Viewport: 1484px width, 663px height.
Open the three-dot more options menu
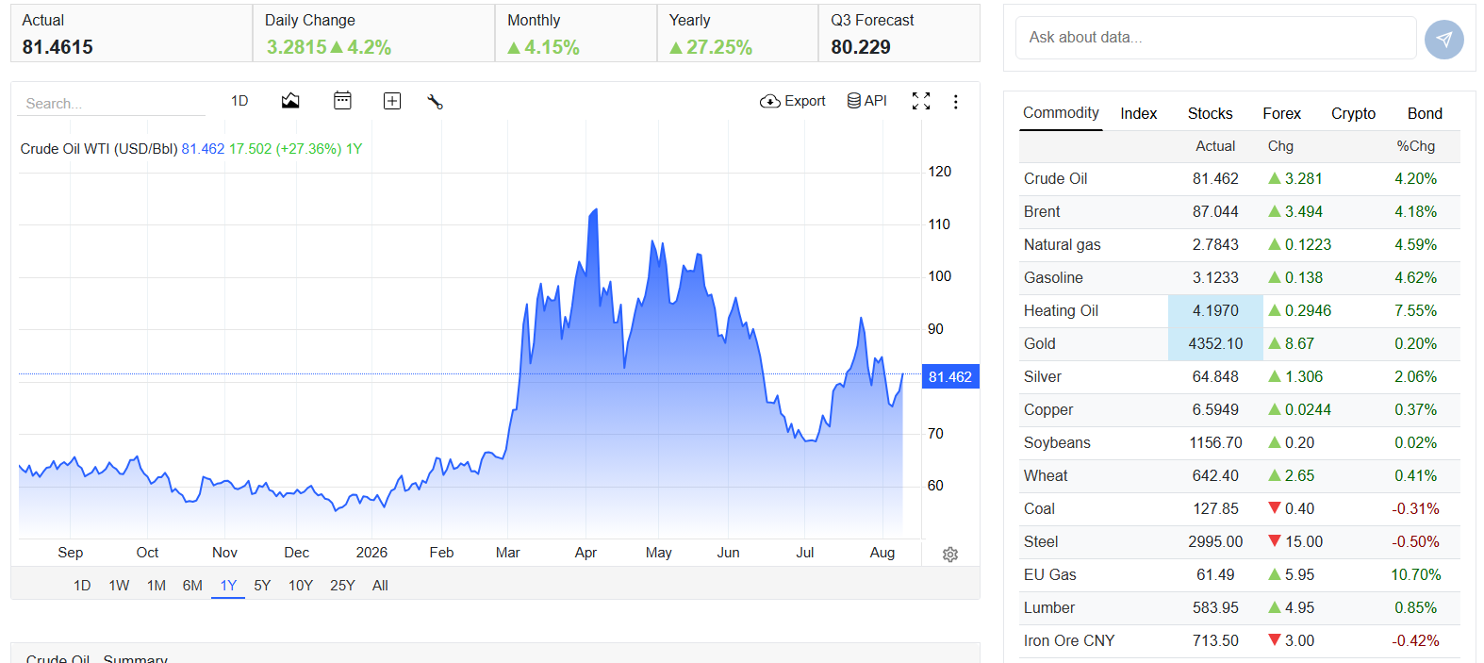[x=955, y=101]
